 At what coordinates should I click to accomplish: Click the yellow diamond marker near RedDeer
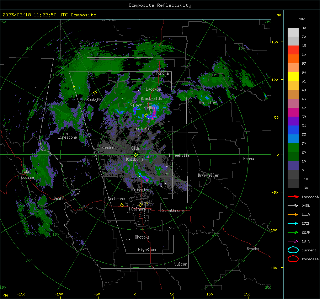point(146,116)
